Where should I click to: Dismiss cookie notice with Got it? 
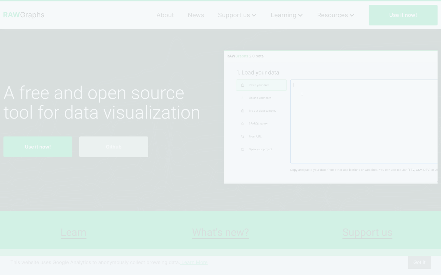coord(419,262)
